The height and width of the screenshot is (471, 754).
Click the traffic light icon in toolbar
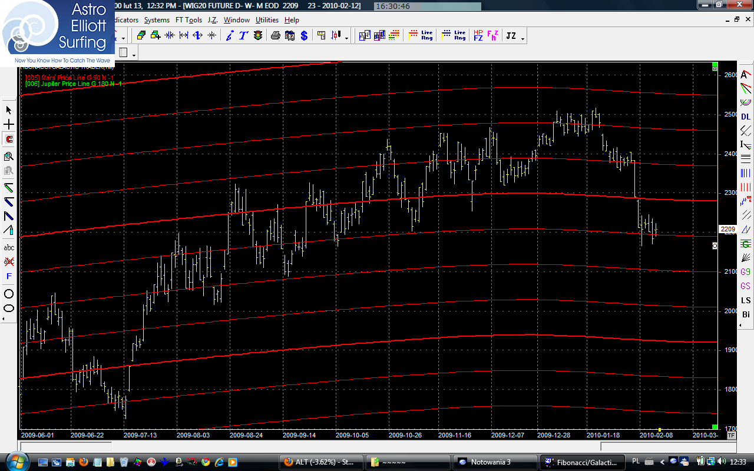coord(258,36)
